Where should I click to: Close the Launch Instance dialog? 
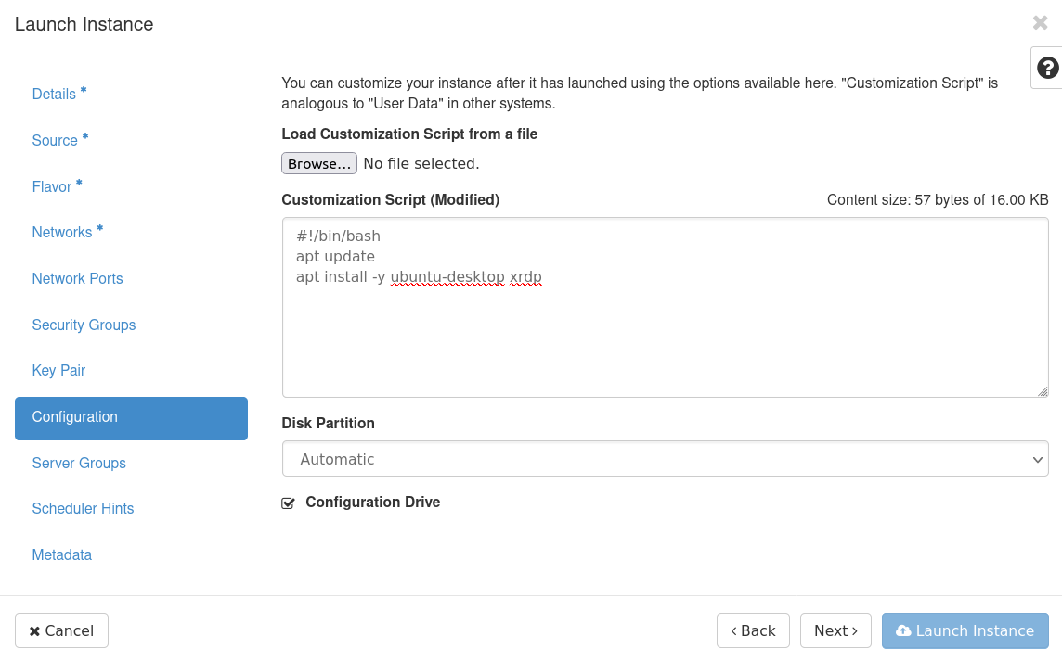pyautogui.click(x=1040, y=23)
